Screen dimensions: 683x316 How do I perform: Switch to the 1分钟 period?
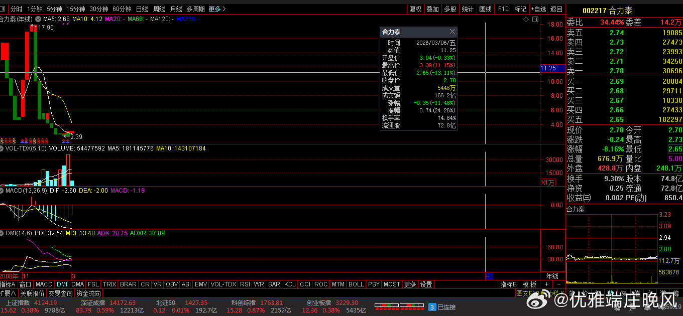coord(35,9)
